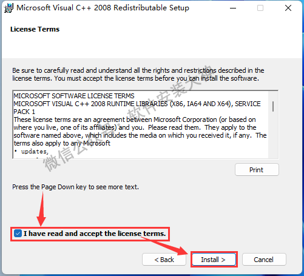Focus the license text box on 'These license terms' line

tap(135, 119)
